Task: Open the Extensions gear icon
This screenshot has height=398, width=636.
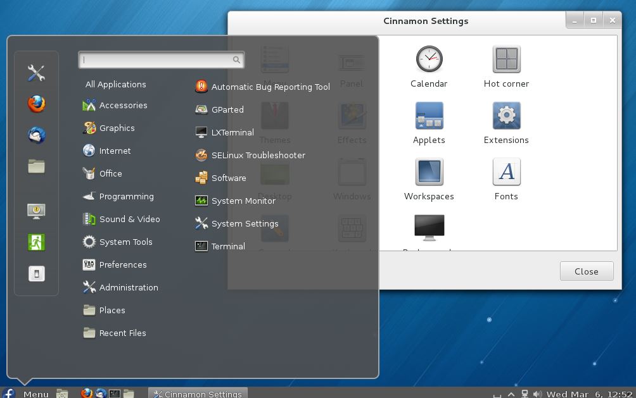Action: [506, 116]
